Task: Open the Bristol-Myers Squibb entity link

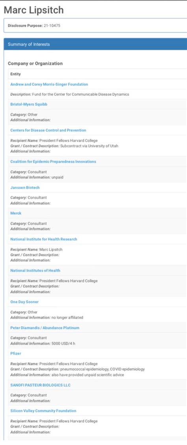Action: 29,104
